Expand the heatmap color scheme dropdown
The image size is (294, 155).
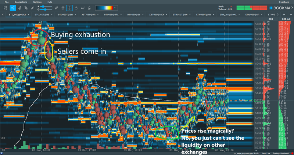(x=115, y=8)
